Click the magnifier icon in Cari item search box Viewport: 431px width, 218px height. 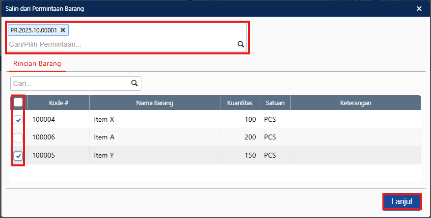point(135,83)
